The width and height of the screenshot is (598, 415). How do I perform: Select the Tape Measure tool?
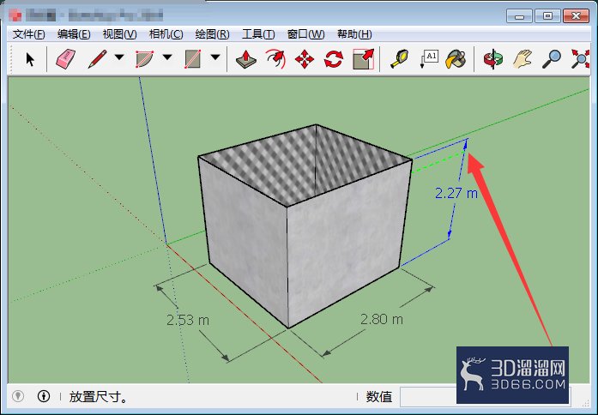(399, 59)
